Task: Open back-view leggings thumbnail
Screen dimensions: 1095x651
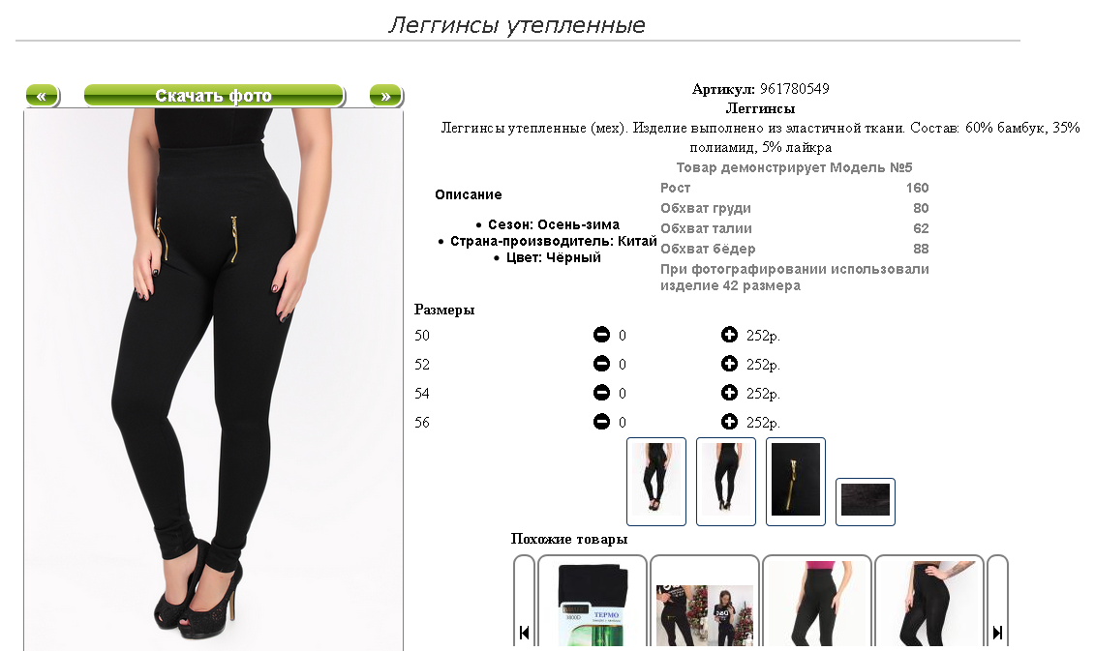Action: coord(726,482)
